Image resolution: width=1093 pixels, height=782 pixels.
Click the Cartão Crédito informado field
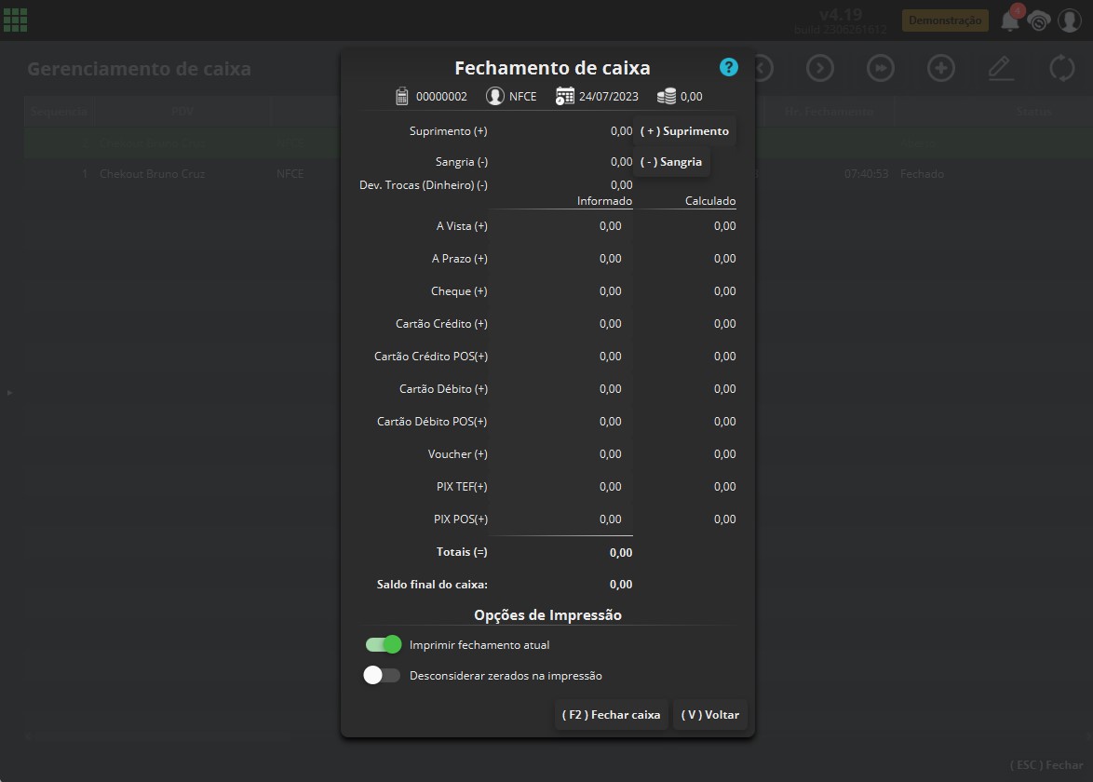pyautogui.click(x=560, y=324)
